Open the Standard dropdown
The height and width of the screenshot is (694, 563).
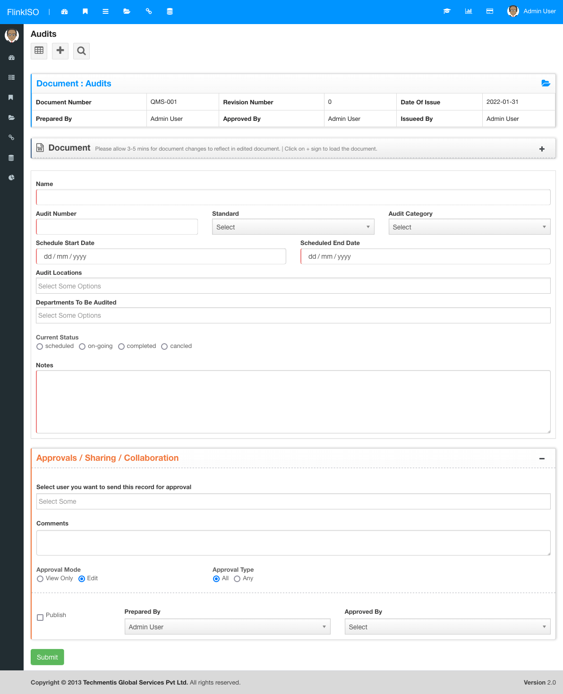(293, 227)
